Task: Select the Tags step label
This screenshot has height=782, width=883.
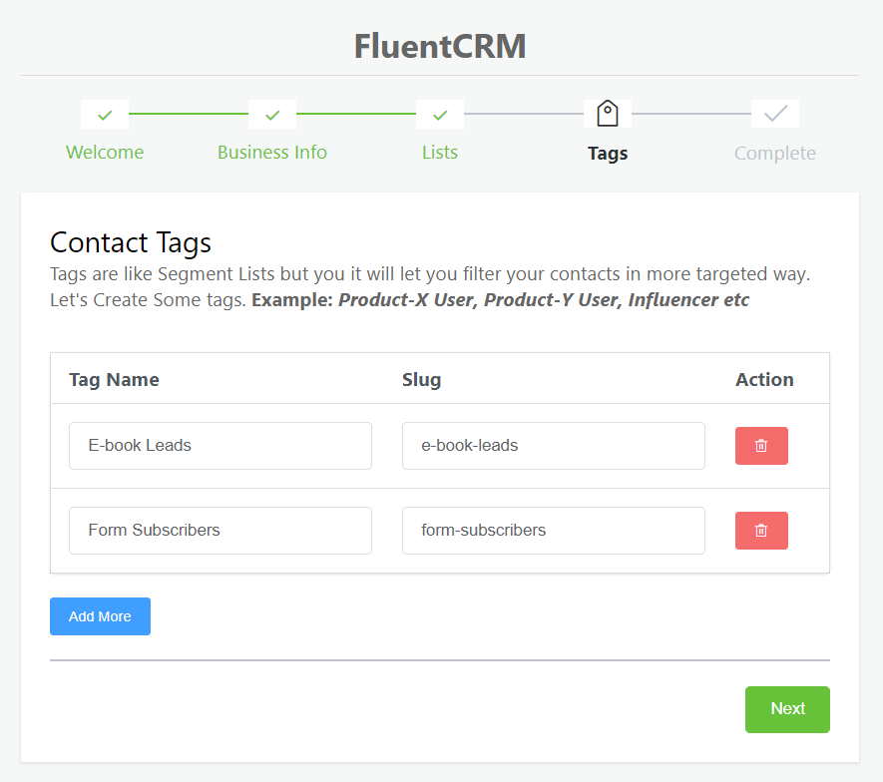Action: 608,153
